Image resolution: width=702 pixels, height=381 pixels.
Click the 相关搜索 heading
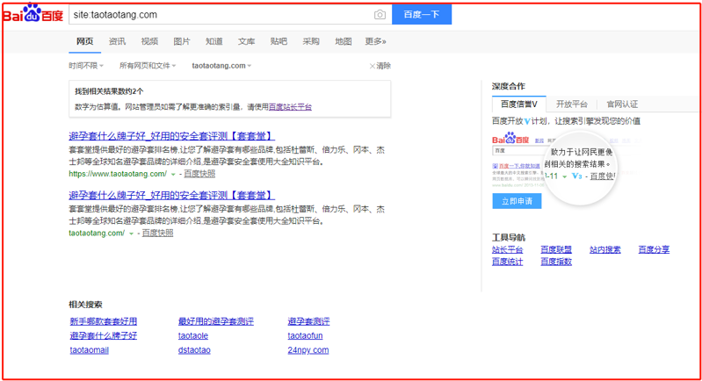(85, 305)
